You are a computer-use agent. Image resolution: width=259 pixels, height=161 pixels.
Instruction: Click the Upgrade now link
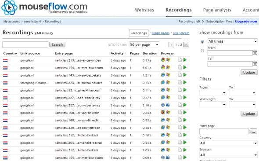pyautogui.click(x=246, y=22)
